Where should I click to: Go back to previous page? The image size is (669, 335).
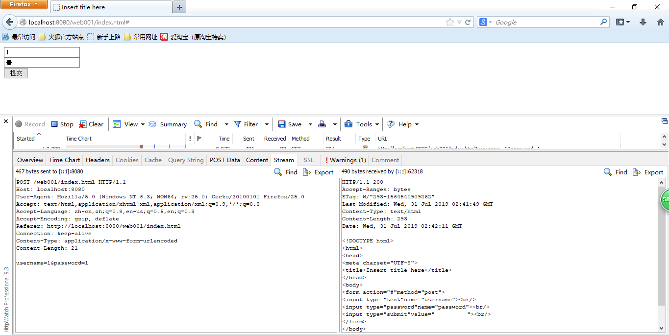point(9,22)
